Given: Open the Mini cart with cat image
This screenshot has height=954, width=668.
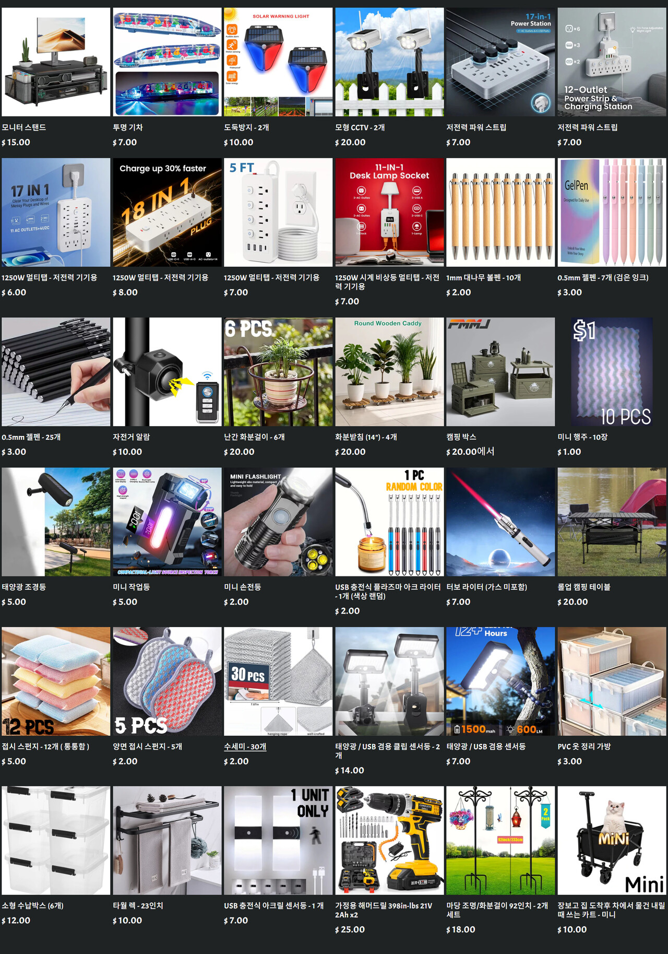Looking at the screenshot, I should tap(612, 841).
